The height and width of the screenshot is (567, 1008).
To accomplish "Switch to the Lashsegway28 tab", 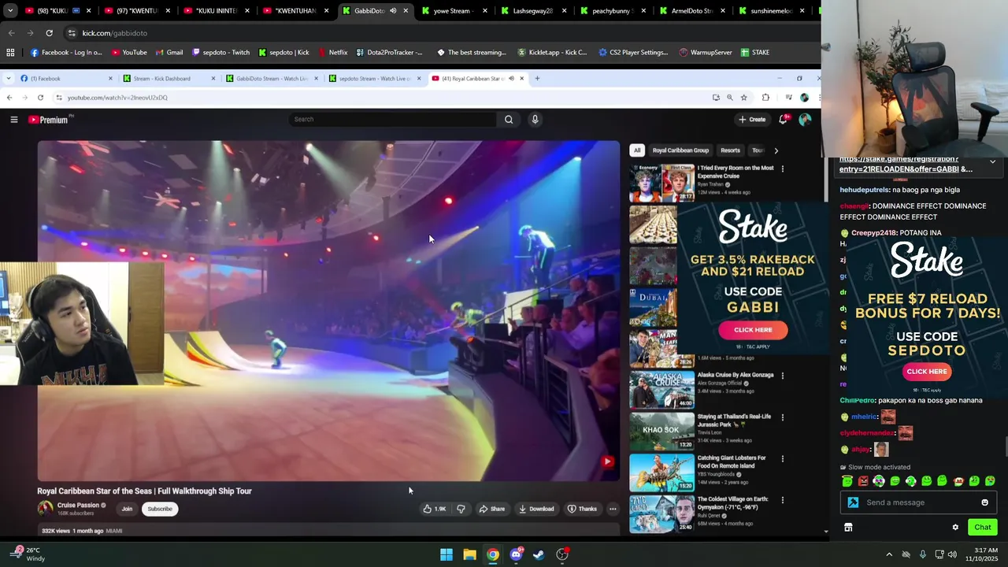I will 534,11.
